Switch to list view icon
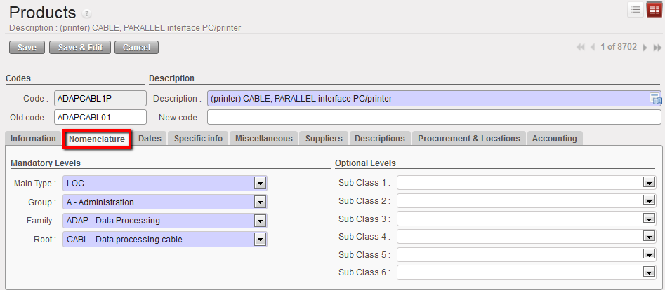The height and width of the screenshot is (290, 665). click(x=636, y=10)
